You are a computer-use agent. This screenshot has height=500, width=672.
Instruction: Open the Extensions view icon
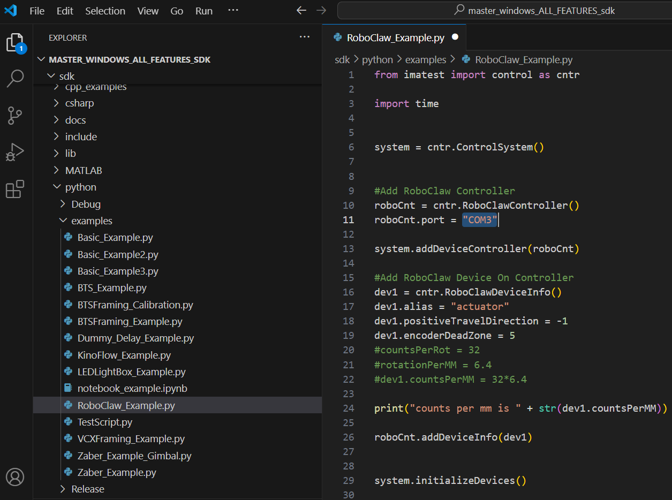15,188
